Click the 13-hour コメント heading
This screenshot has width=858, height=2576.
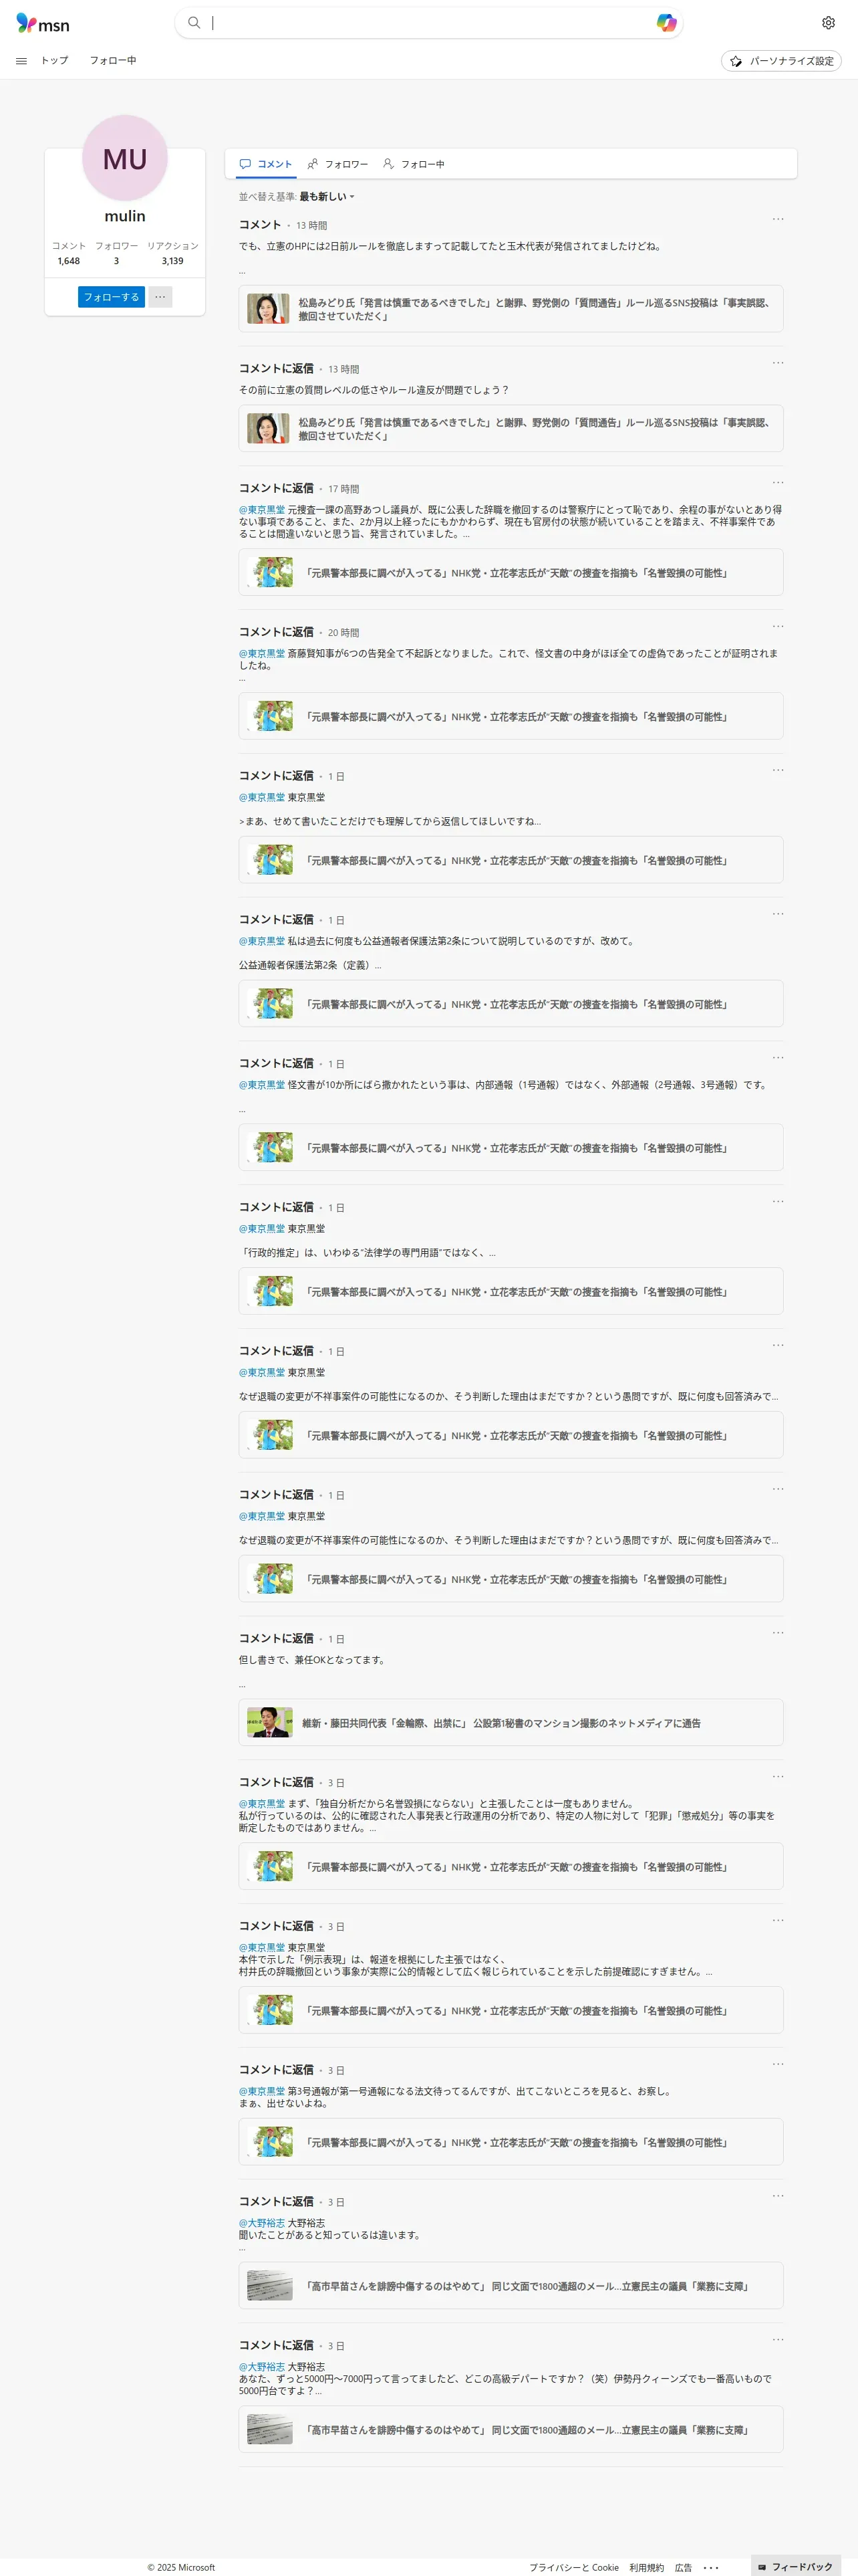[260, 225]
